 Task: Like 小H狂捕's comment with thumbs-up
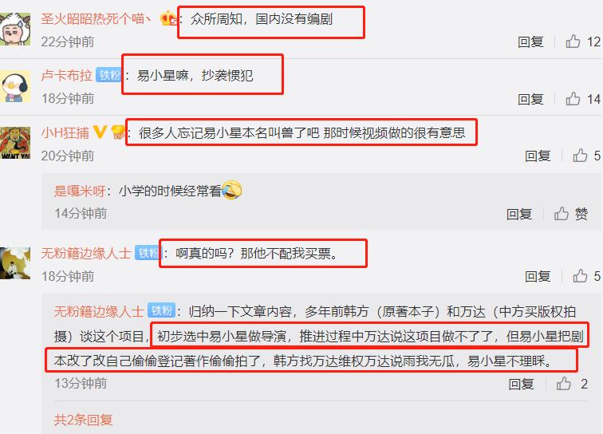pos(580,156)
